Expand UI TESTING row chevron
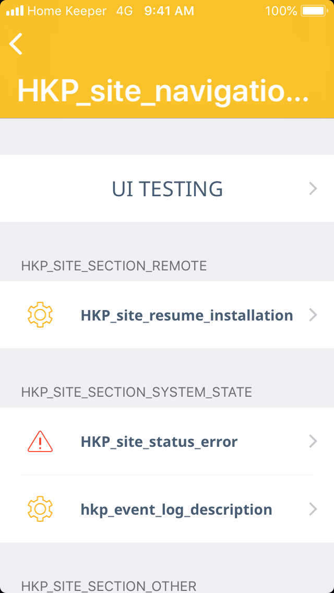Image resolution: width=334 pixels, height=593 pixels. tap(313, 188)
